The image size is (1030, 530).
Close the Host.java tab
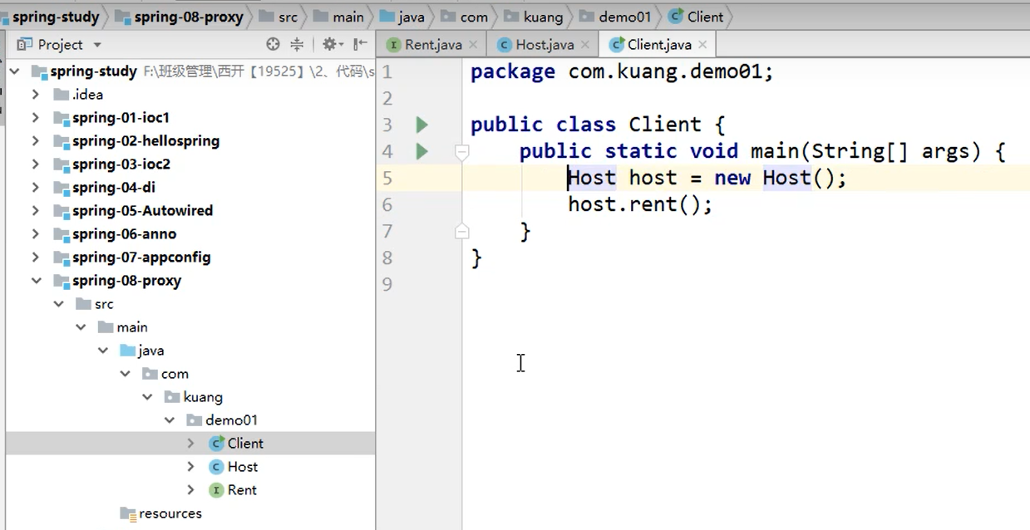coord(585,45)
